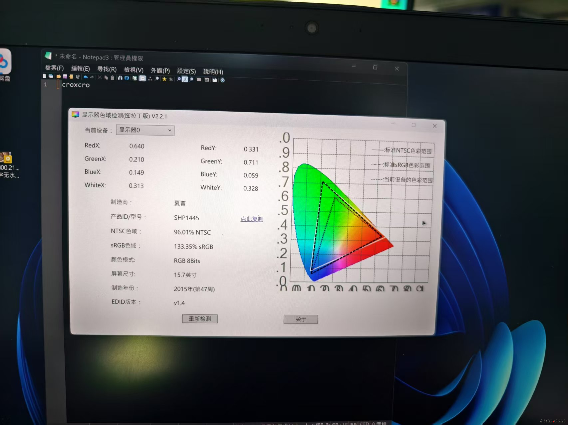568x425 pixels.
Task: Click the Cut scissors icon
Action: pyautogui.click(x=100, y=77)
